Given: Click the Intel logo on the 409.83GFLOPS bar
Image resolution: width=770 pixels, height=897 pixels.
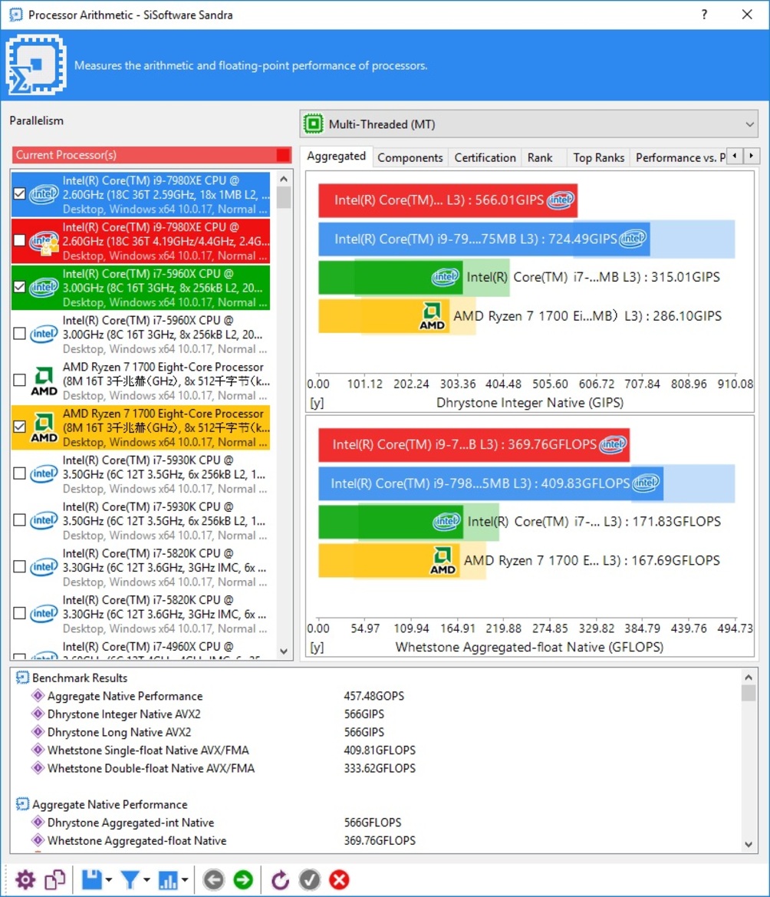Looking at the screenshot, I should pos(646,483).
